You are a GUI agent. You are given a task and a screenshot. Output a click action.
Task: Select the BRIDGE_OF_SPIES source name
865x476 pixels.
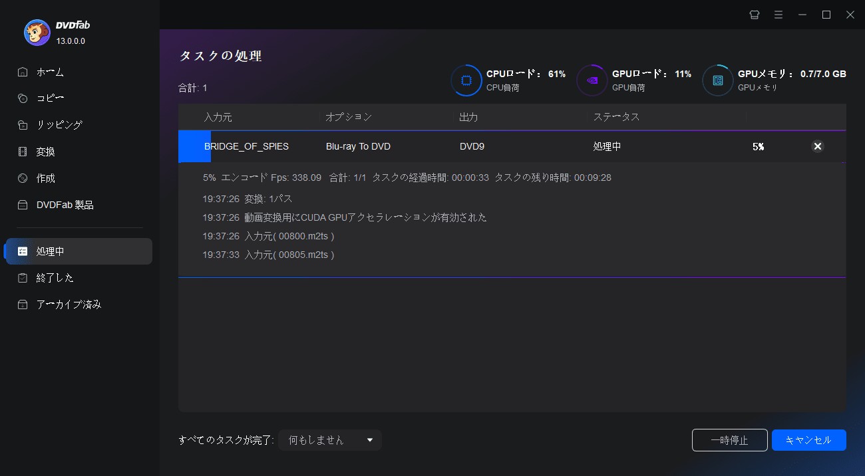[x=246, y=146]
